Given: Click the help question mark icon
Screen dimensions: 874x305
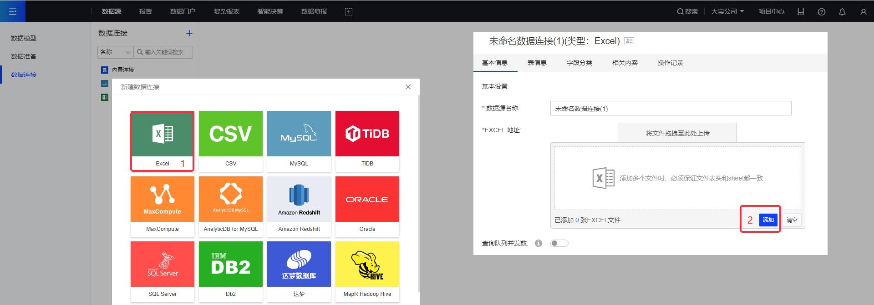Looking at the screenshot, I should pyautogui.click(x=821, y=12).
